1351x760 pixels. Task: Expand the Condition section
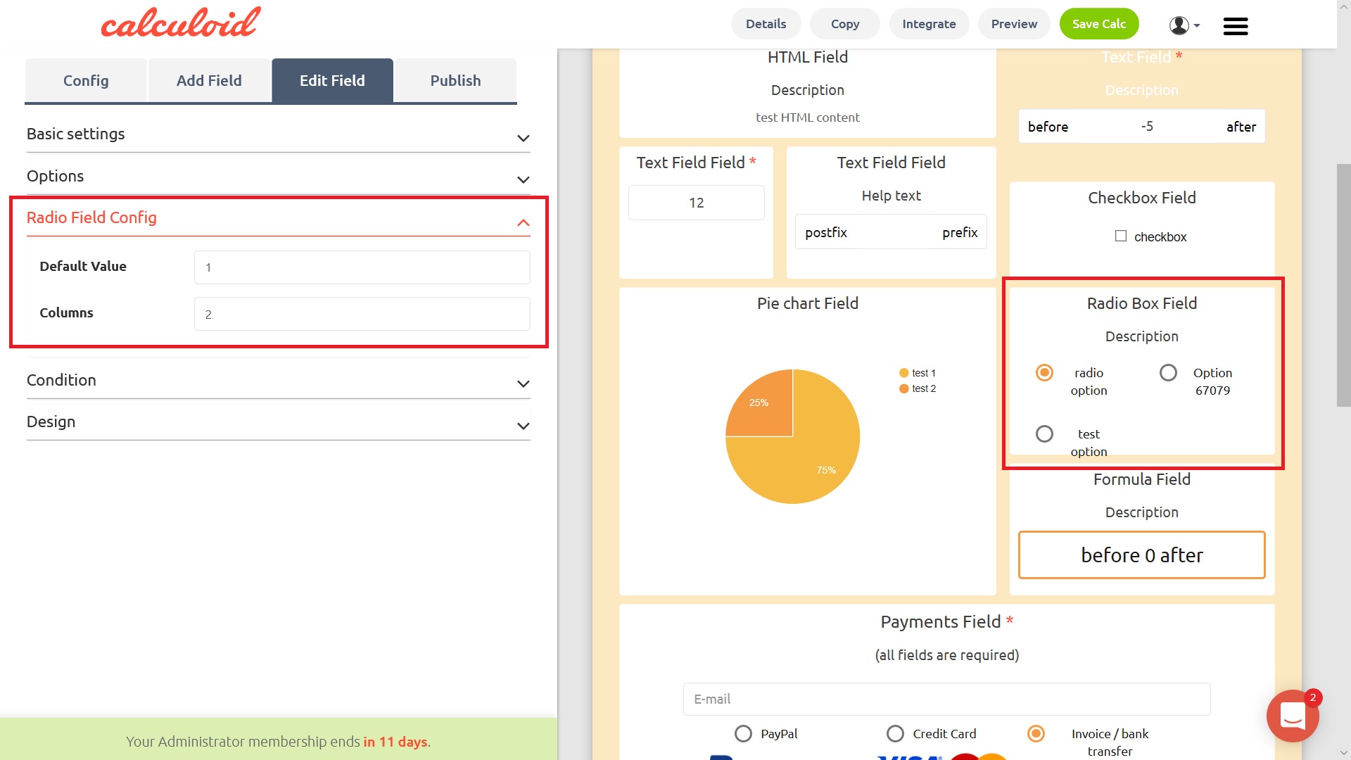tap(279, 379)
